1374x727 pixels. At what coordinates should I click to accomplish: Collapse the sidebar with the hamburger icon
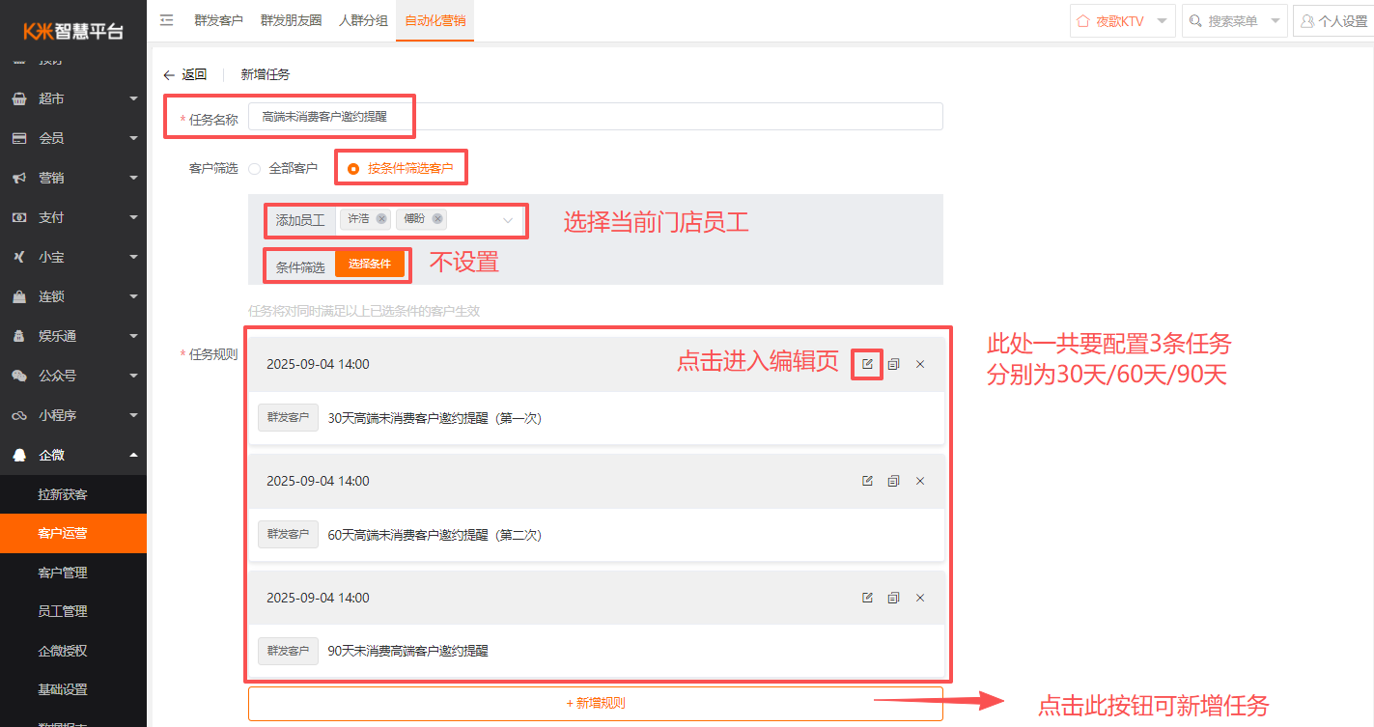(167, 20)
